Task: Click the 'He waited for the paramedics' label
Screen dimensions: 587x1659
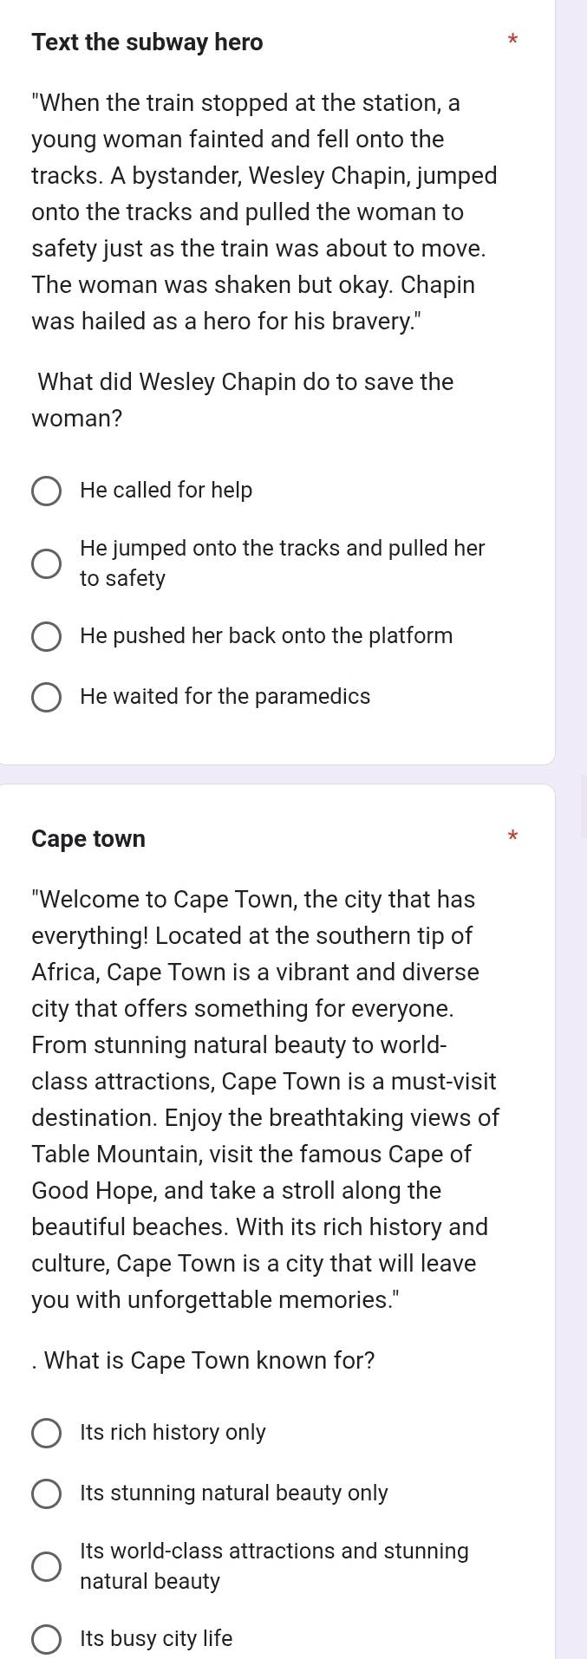Action: point(225,697)
